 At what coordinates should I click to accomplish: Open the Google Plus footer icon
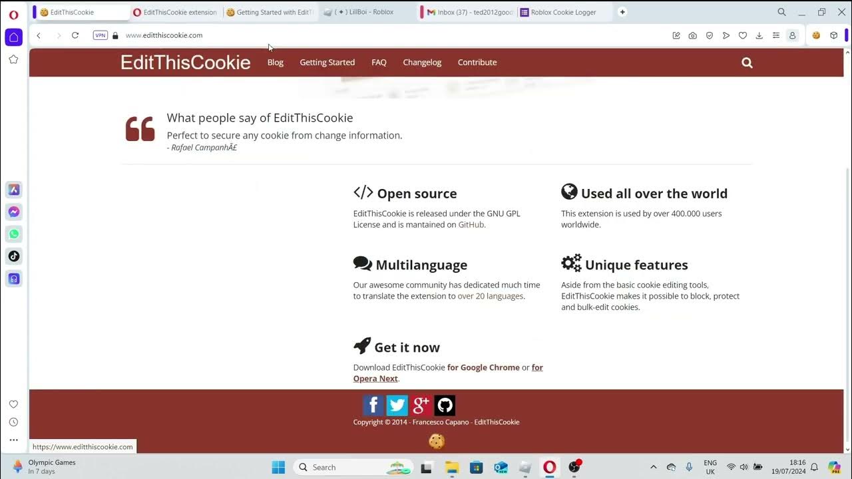click(421, 405)
